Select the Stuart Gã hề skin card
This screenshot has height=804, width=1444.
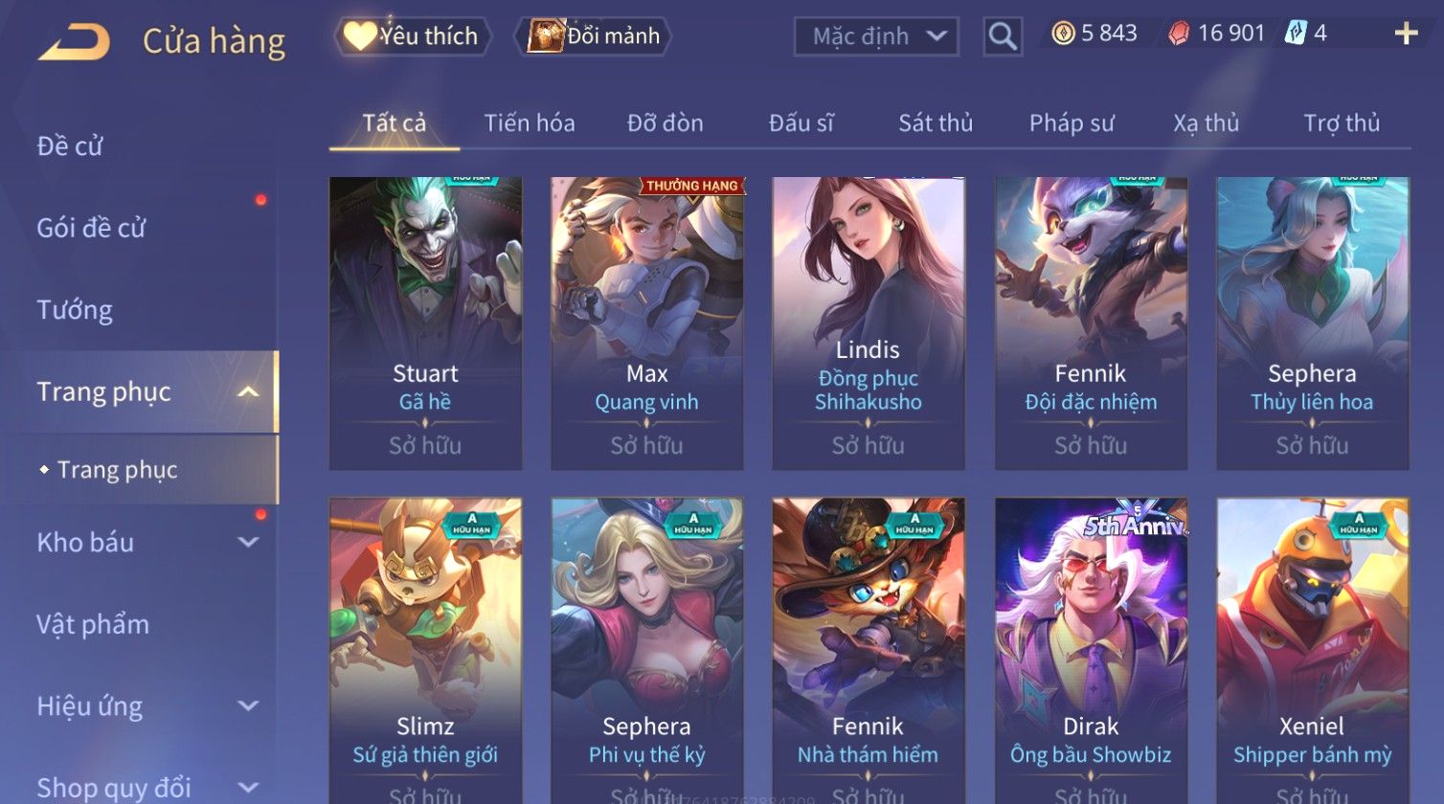425,324
